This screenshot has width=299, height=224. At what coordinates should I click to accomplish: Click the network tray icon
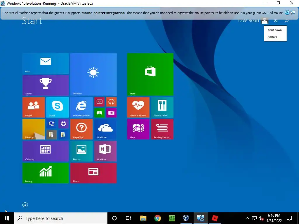254,218
